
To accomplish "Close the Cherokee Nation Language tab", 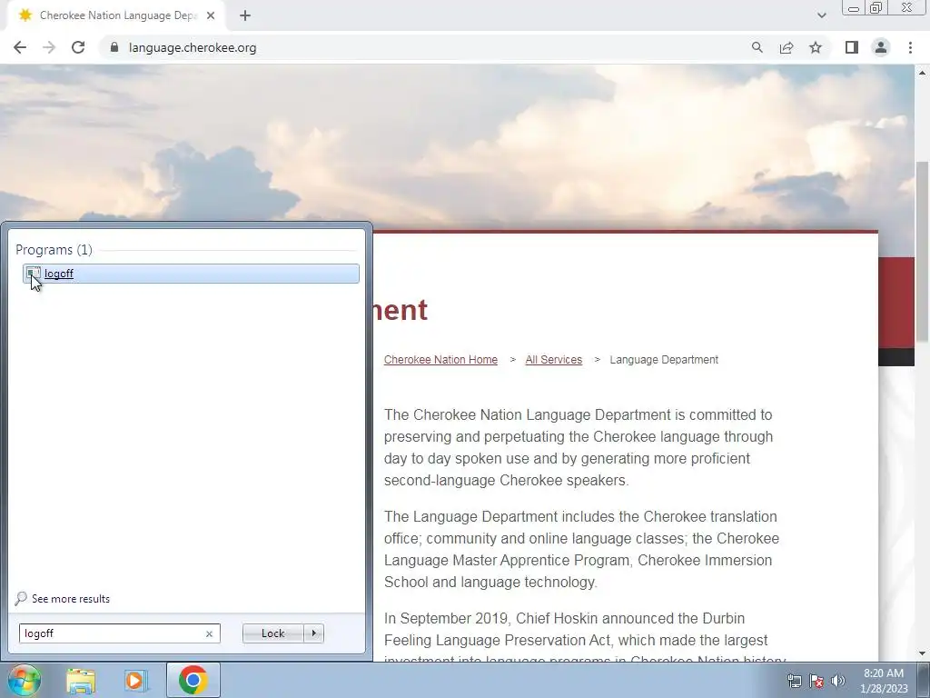I will pos(211,15).
